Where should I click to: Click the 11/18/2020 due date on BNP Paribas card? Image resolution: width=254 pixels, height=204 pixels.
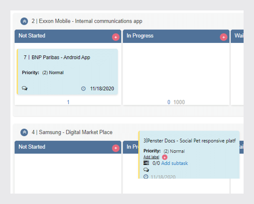[102, 89]
